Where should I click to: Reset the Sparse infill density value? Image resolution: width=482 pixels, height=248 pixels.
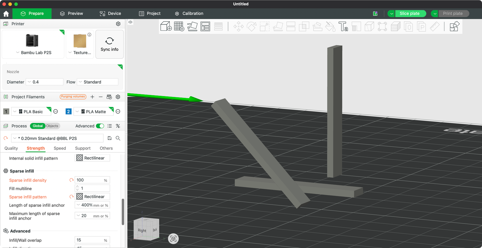(71, 180)
